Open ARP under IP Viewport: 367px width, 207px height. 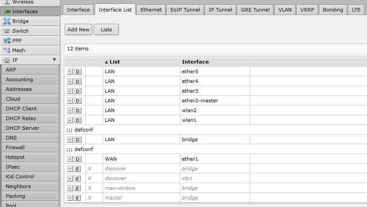(30, 70)
